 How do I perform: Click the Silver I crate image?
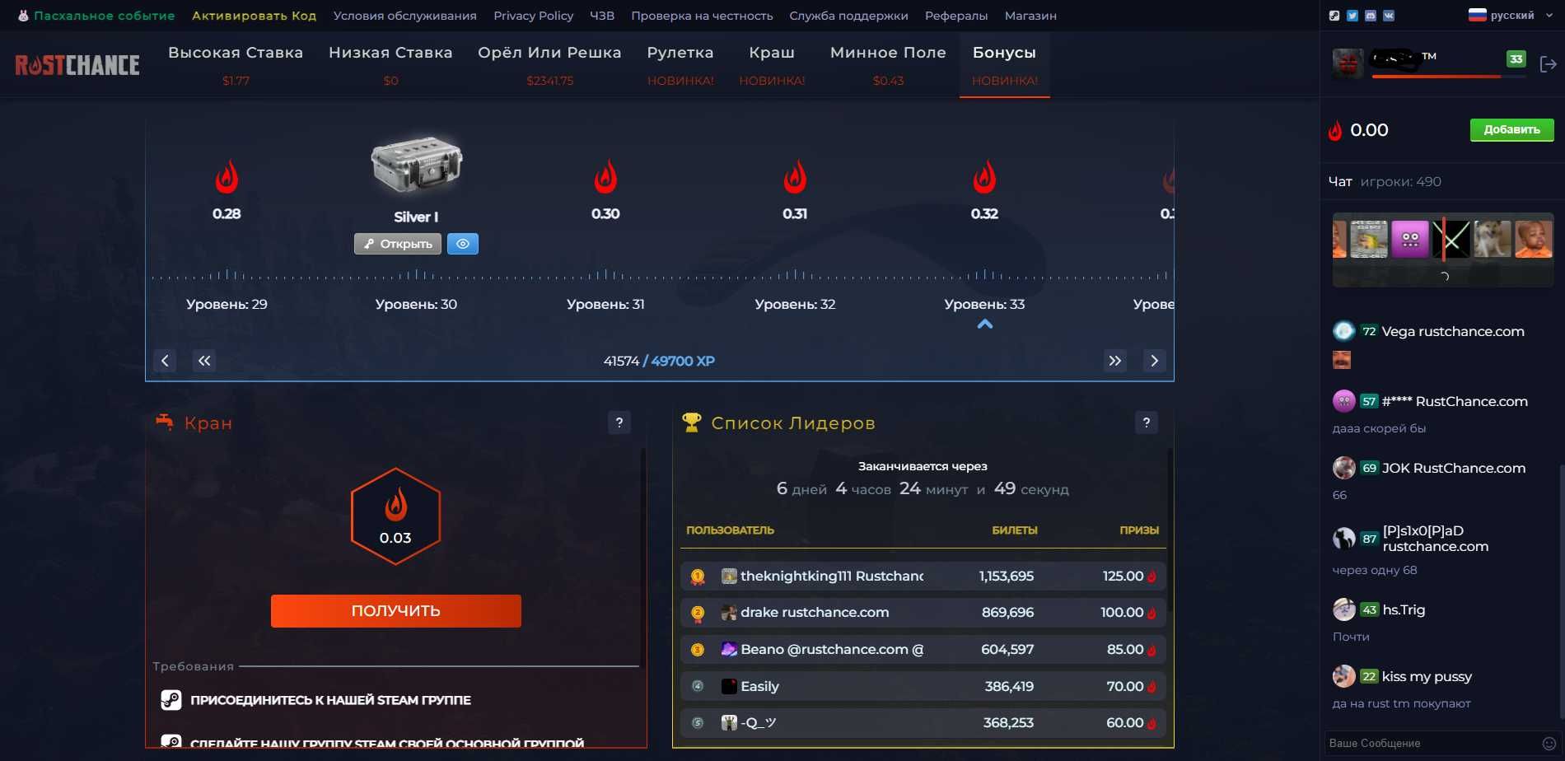[416, 164]
